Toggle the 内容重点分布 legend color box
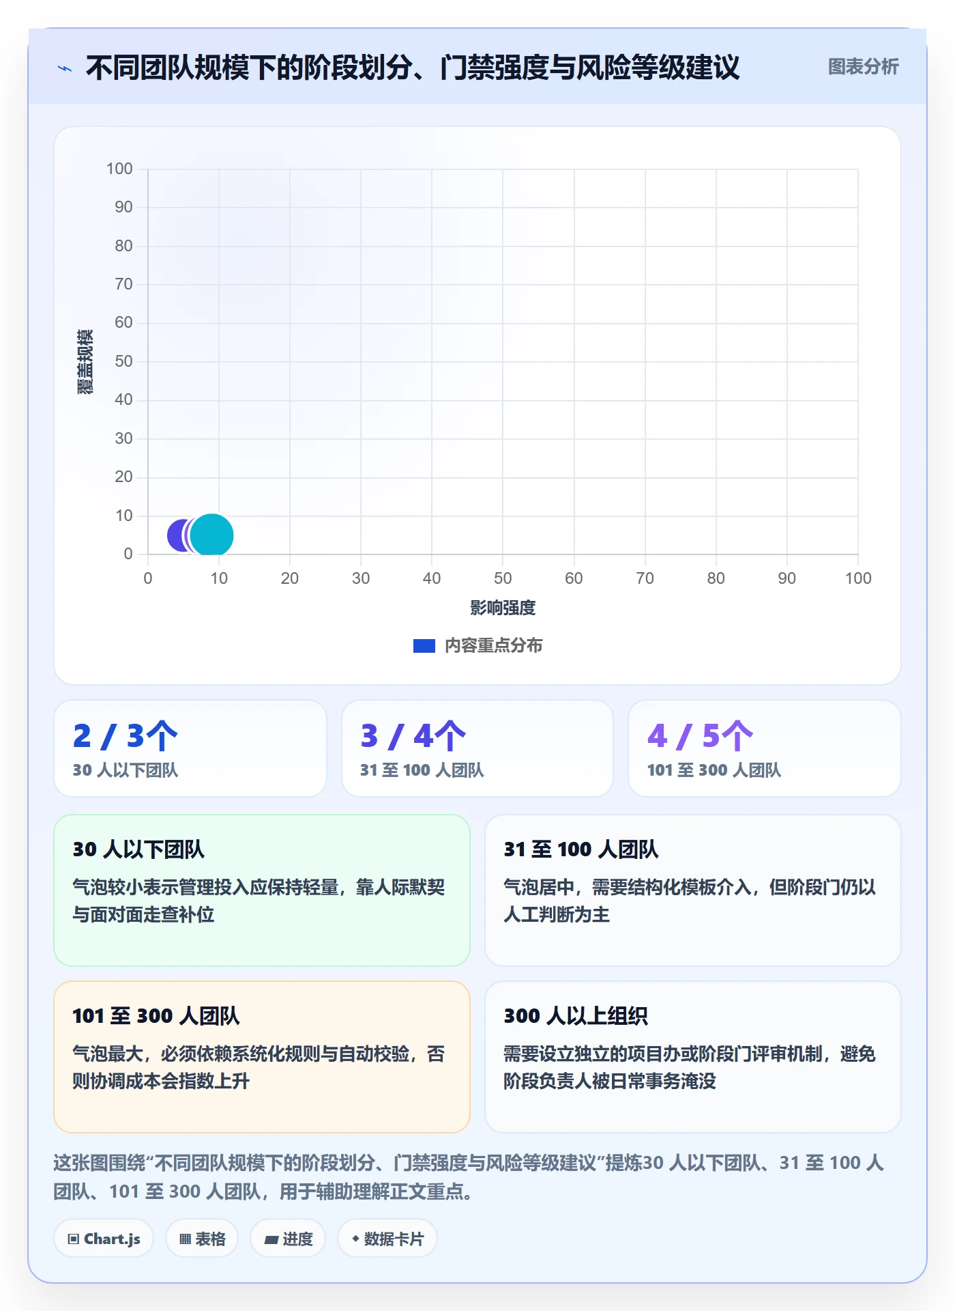This screenshot has width=955, height=1311. 424,646
